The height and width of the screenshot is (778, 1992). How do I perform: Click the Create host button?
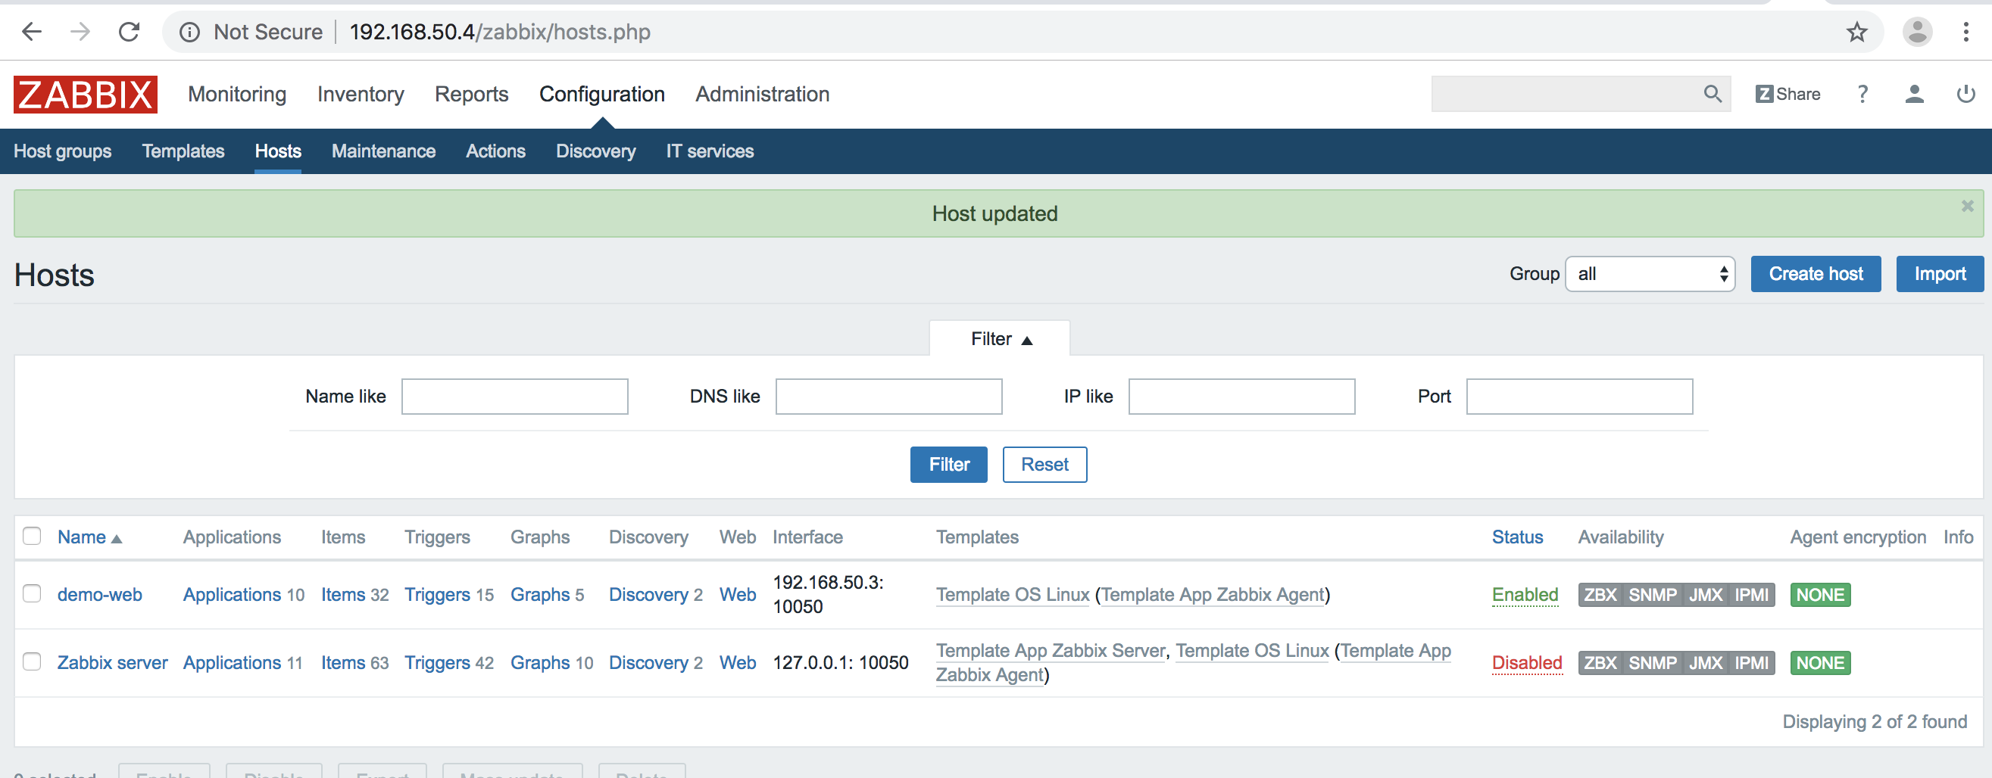tap(1815, 274)
